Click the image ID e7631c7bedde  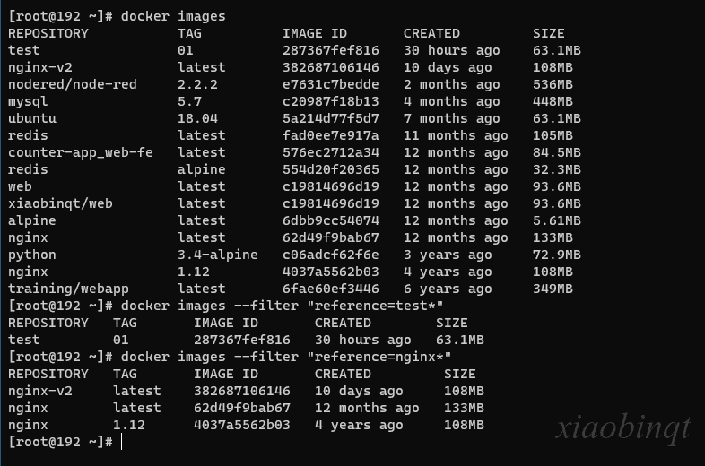coord(330,84)
